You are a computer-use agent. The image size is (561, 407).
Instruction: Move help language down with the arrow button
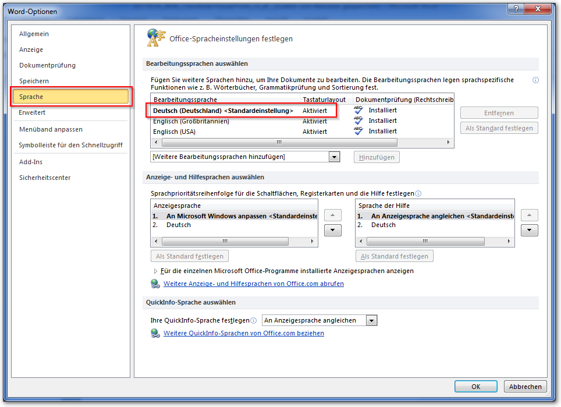pos(529,230)
